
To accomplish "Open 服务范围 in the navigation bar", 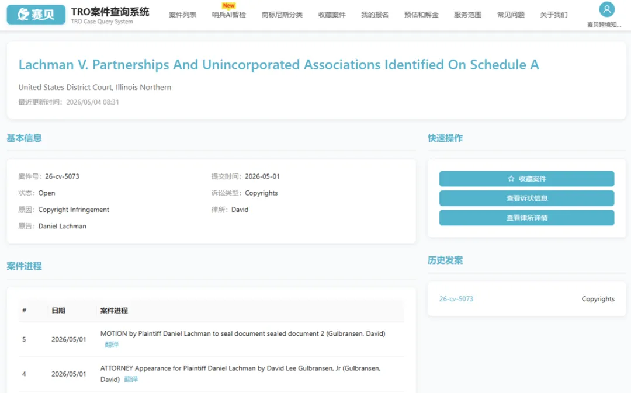I will click(x=467, y=15).
